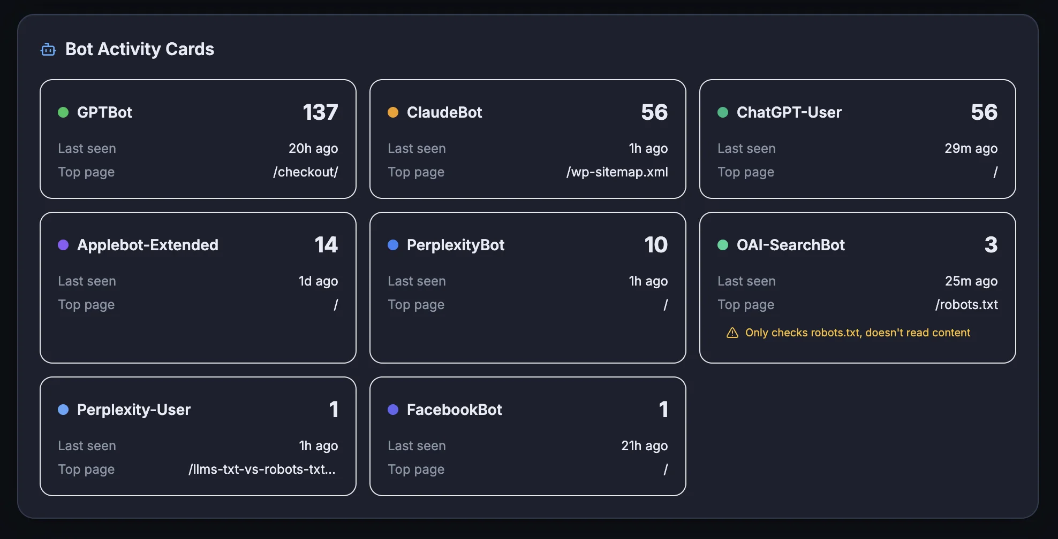Expand the FacebookBot activity card

[x=527, y=436]
